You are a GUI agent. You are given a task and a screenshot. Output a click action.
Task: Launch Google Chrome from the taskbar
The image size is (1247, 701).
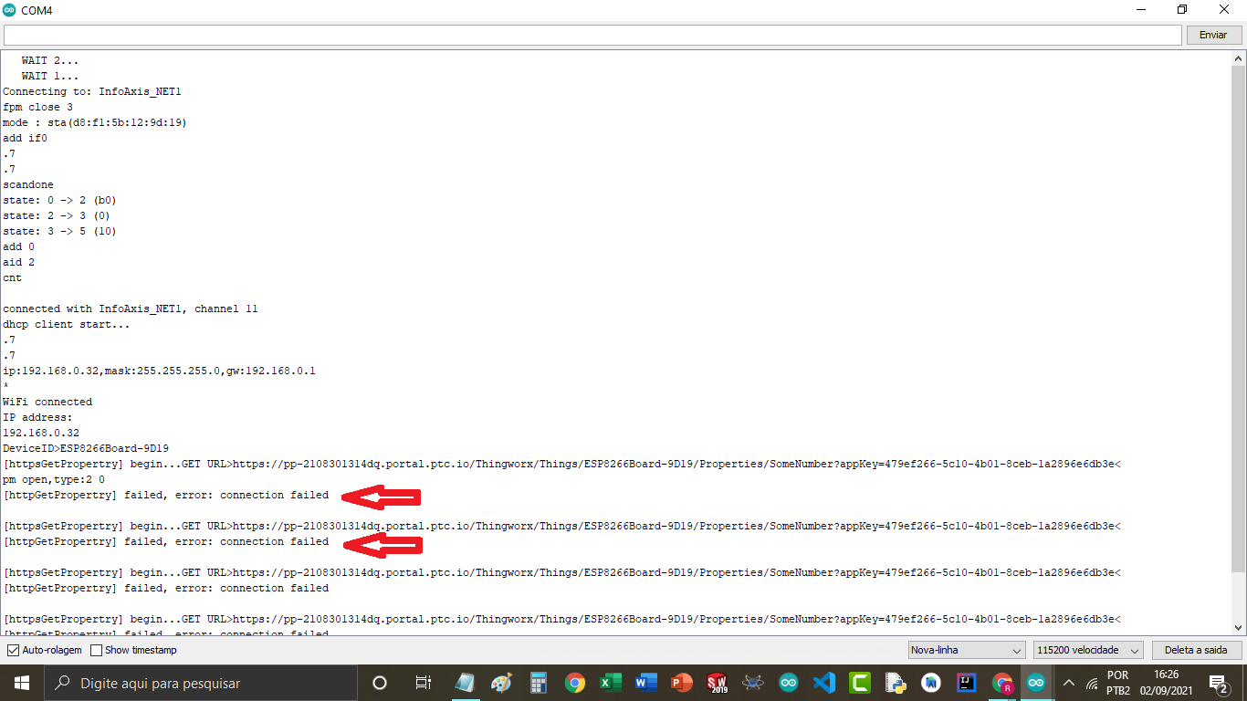pyautogui.click(x=574, y=682)
